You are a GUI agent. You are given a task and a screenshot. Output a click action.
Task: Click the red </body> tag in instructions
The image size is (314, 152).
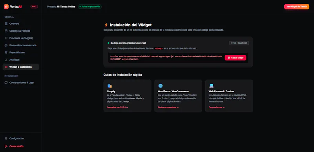coord(159,48)
